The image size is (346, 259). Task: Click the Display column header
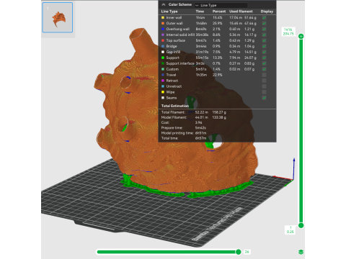(x=267, y=12)
